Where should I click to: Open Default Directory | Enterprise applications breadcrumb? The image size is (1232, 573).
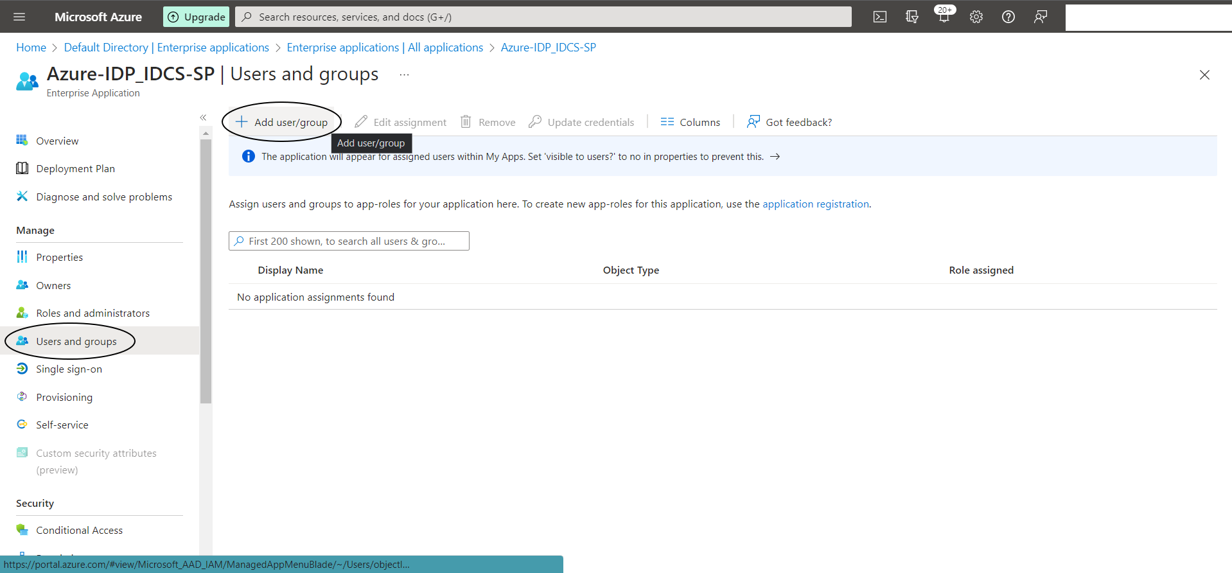pos(166,48)
